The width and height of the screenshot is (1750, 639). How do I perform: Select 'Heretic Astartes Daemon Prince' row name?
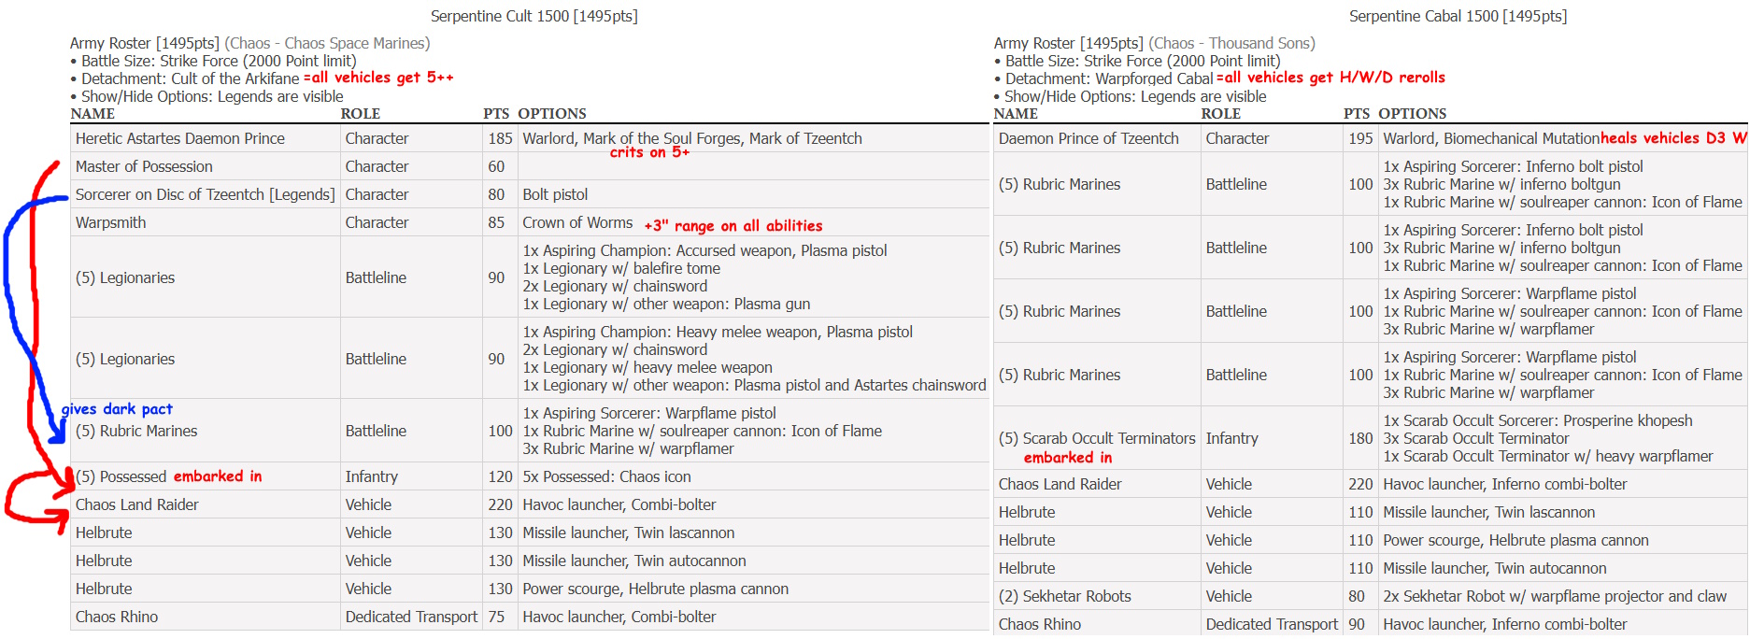click(180, 138)
